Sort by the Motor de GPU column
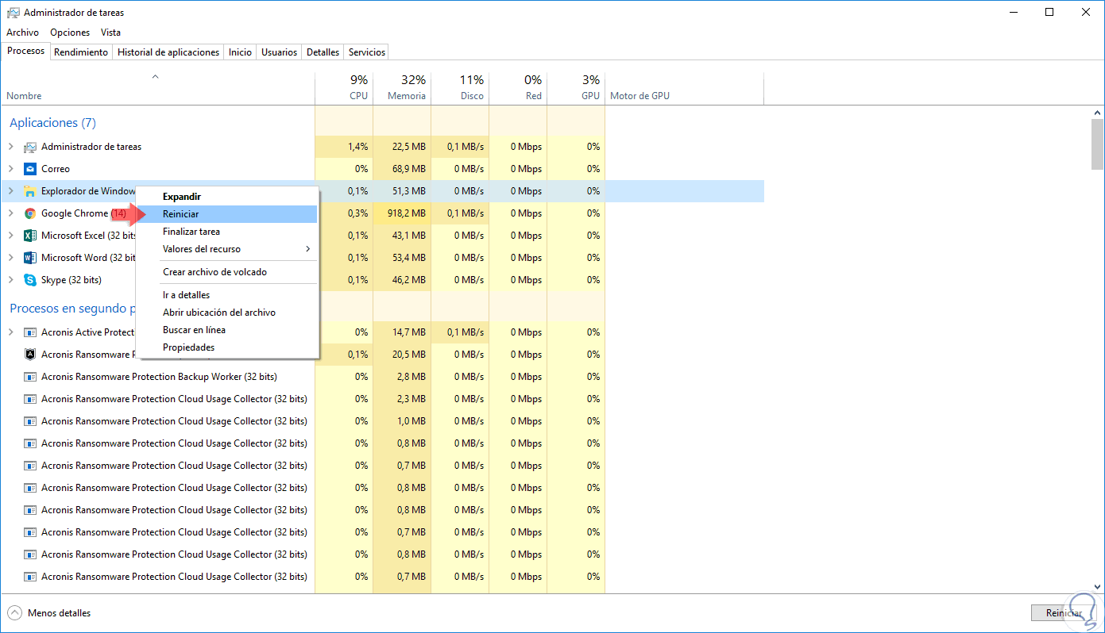The width and height of the screenshot is (1105, 633). click(684, 88)
